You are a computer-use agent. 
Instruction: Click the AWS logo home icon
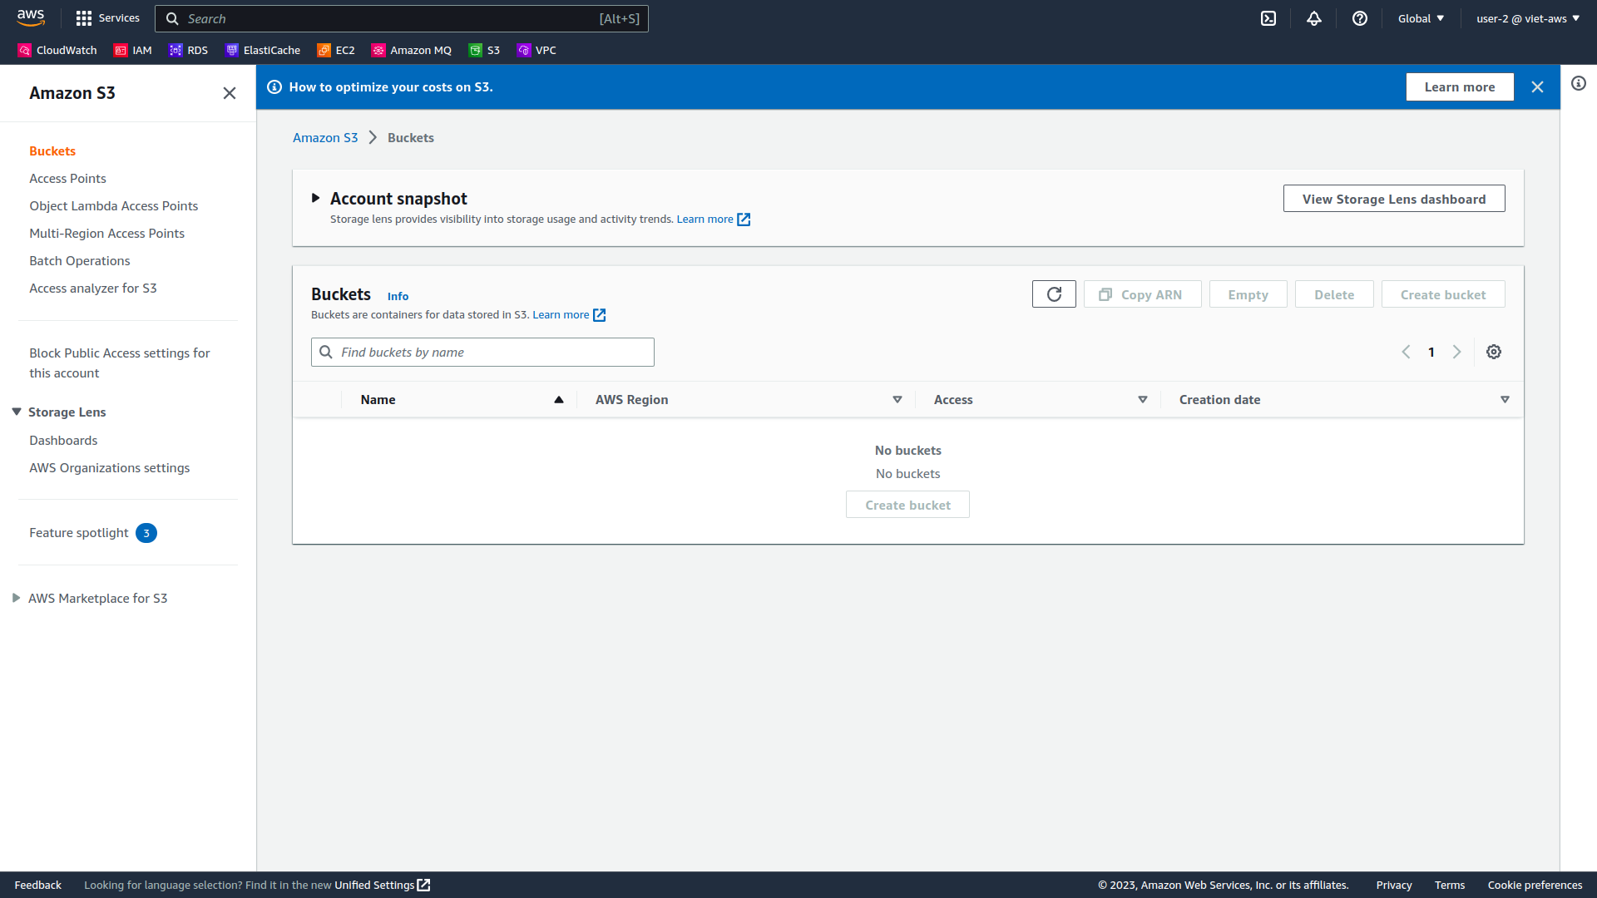[x=31, y=17]
